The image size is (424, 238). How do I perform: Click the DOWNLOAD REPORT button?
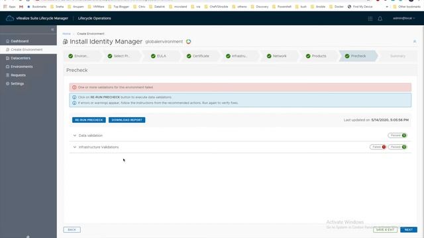(127, 120)
